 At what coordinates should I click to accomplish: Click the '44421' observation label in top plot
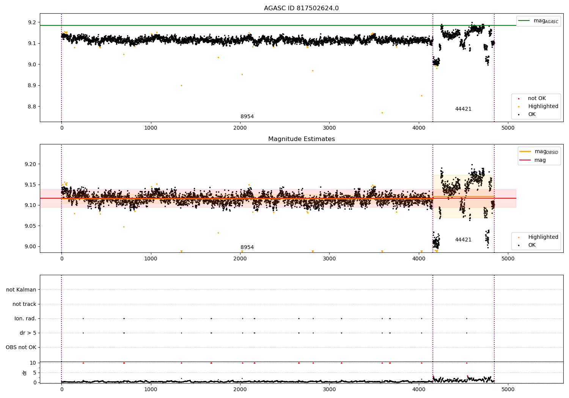(463, 109)
